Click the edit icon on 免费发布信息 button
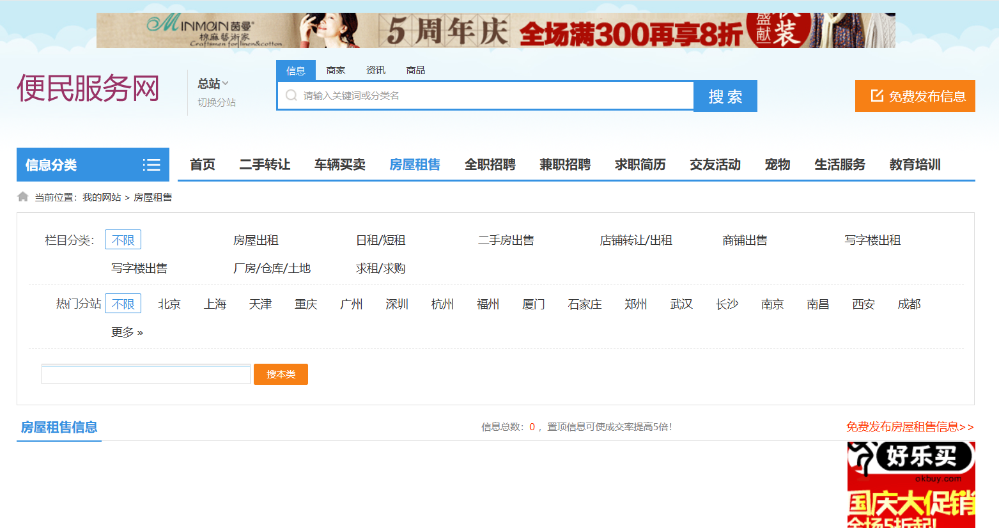This screenshot has height=528, width=999. coord(877,96)
